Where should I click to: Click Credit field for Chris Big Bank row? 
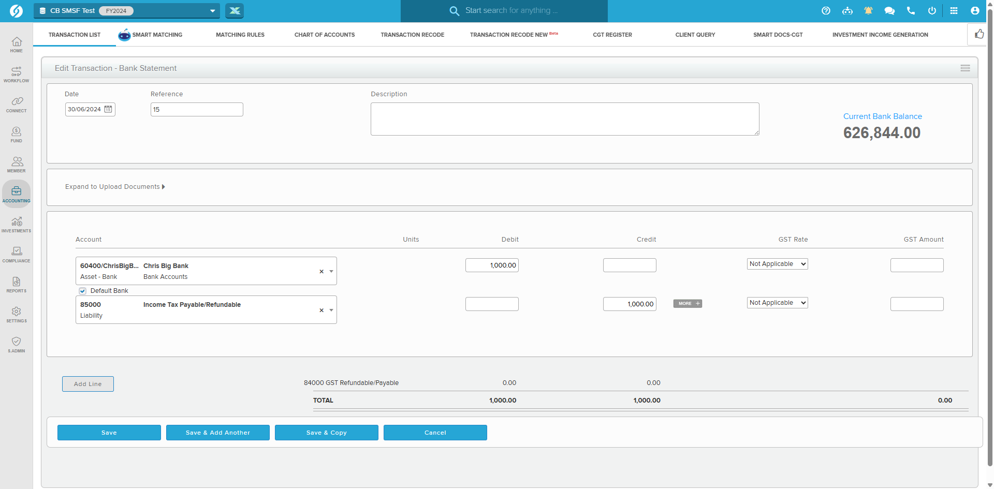tap(630, 265)
